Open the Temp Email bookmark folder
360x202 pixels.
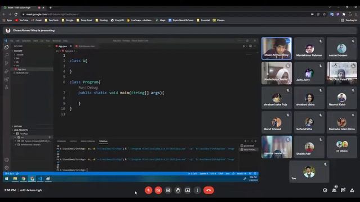84,20
